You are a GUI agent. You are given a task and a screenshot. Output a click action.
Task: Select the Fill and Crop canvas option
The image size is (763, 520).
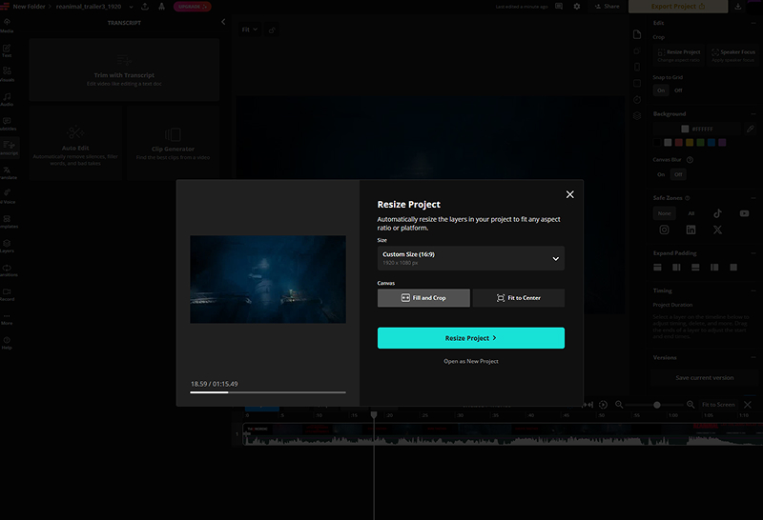point(423,298)
